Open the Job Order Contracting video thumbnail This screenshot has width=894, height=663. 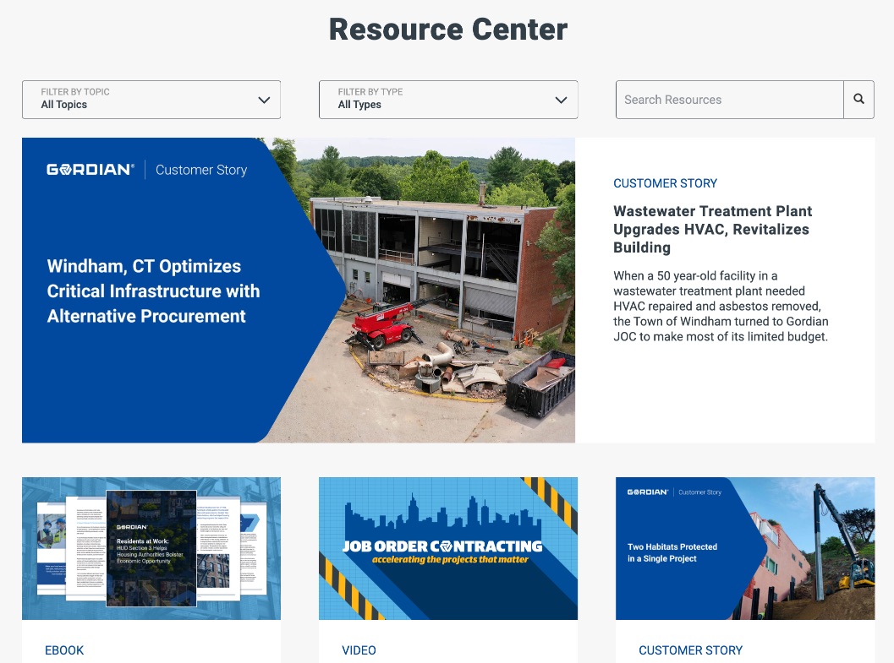[x=448, y=549]
